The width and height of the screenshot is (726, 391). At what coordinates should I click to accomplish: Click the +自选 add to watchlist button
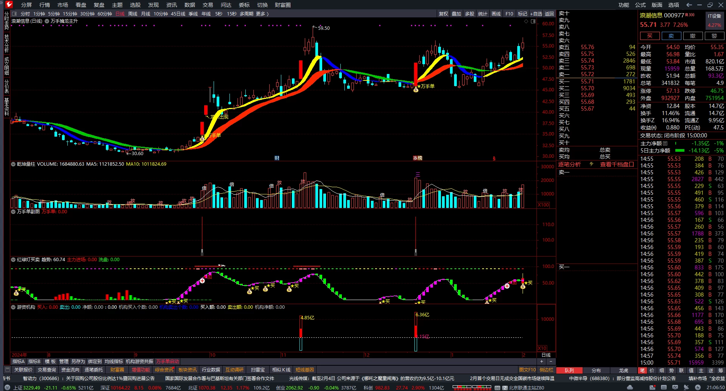coord(536,14)
